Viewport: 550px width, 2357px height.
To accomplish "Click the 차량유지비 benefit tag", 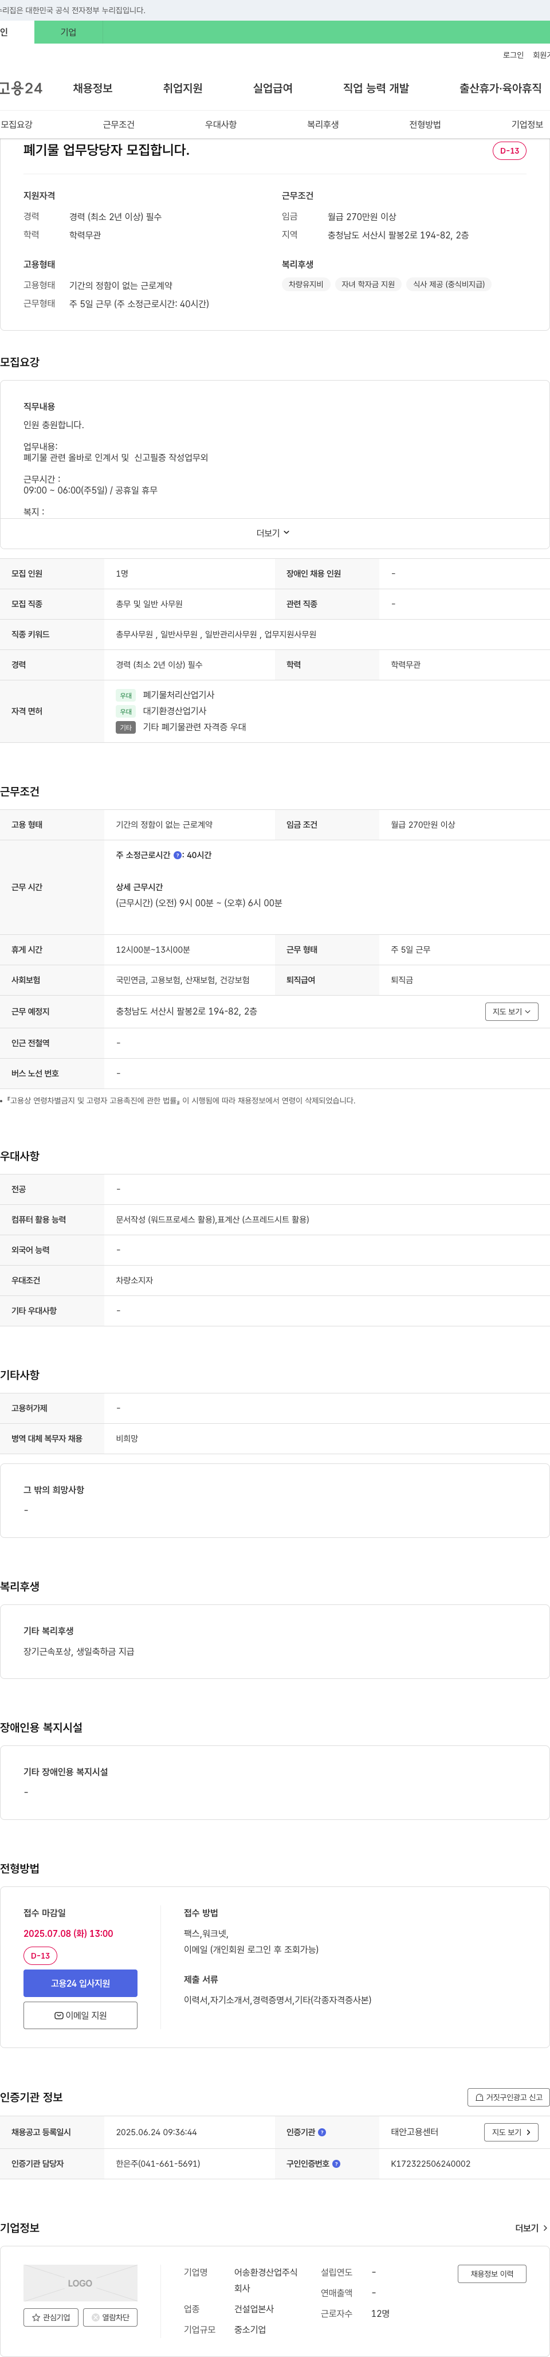I will (x=306, y=284).
